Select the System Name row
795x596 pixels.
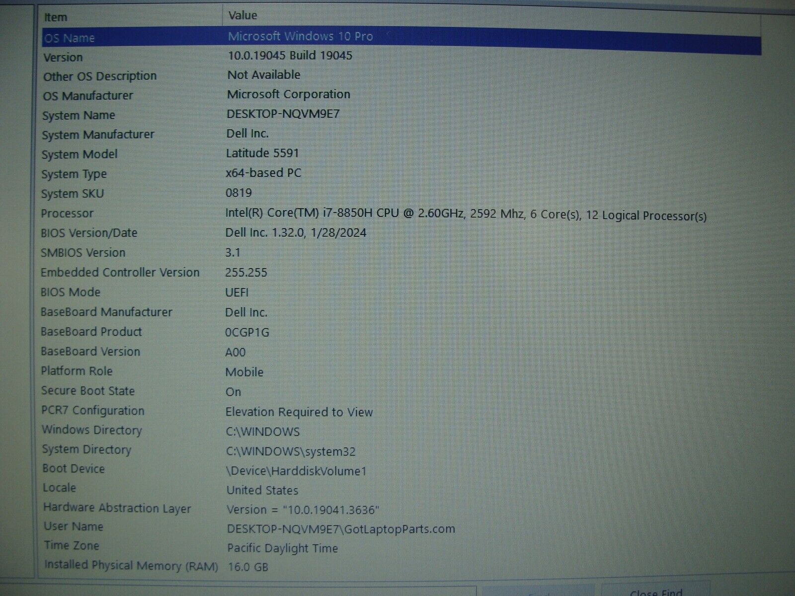tap(79, 116)
